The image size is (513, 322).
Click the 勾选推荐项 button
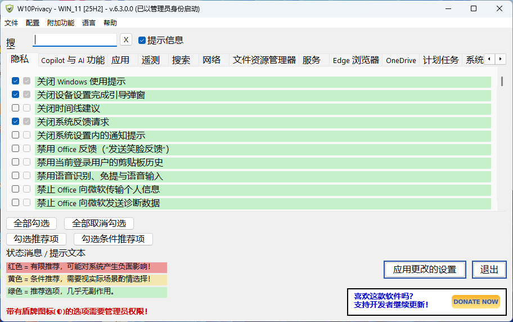(x=37, y=239)
